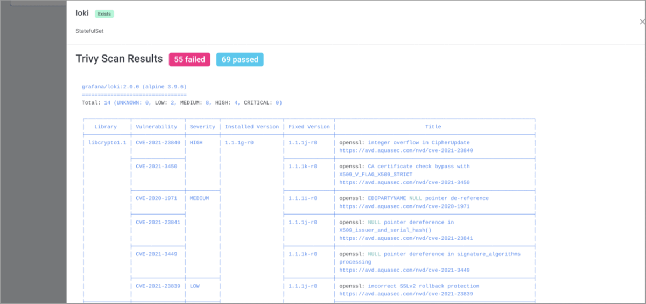Click the Title column header
646x304 pixels.
[433, 127]
